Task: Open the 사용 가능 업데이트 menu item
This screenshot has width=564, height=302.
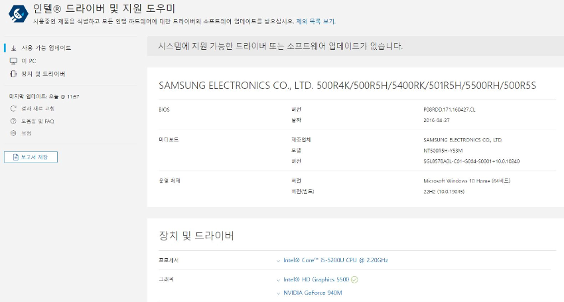Action: [46, 48]
